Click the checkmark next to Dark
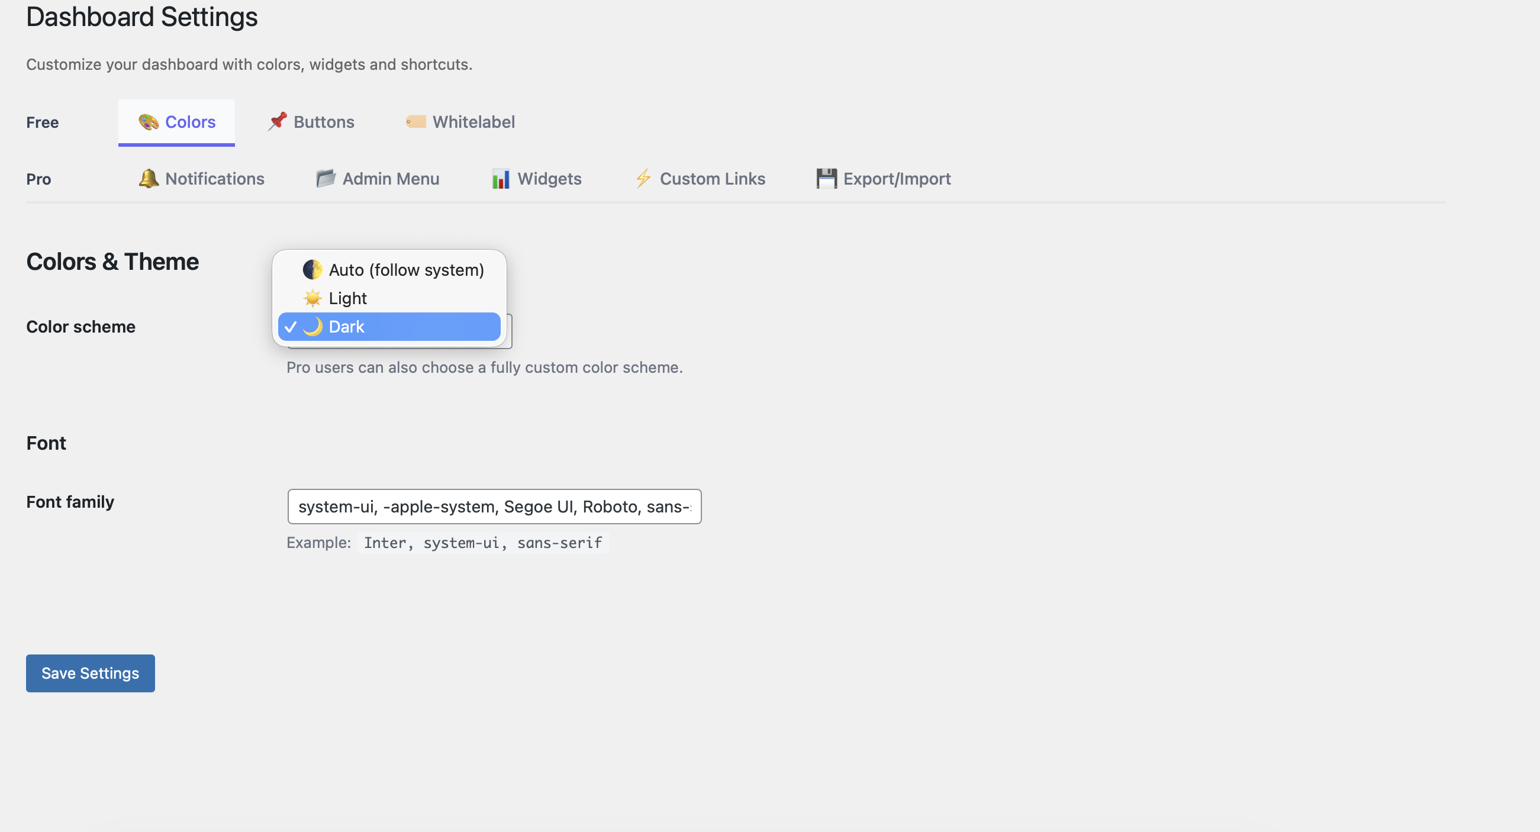1540x832 pixels. click(292, 326)
